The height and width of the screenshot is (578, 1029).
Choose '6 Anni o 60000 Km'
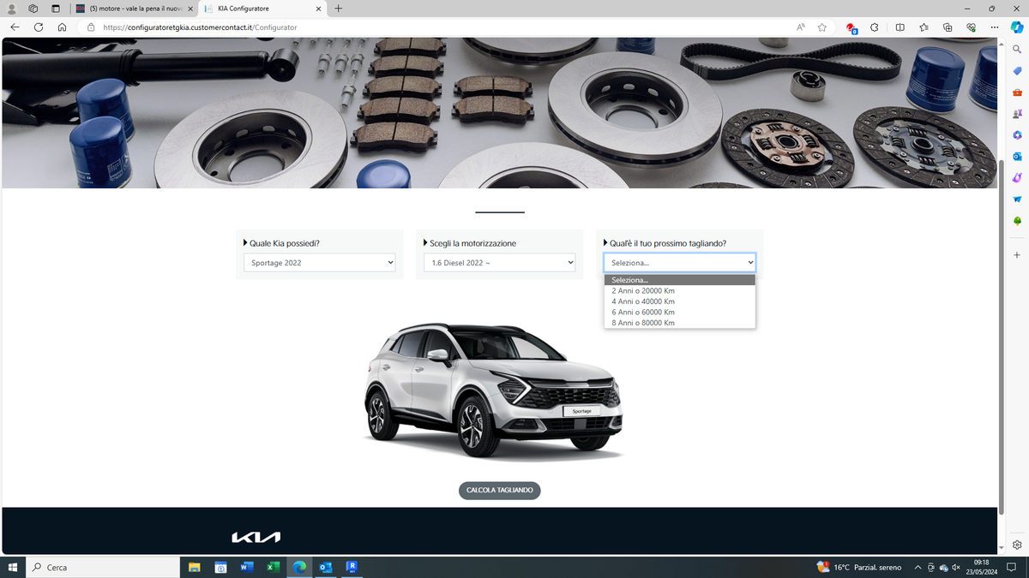(679, 313)
